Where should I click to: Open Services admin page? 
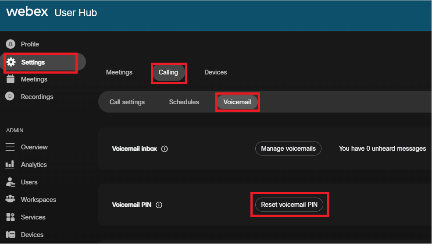[x=33, y=217]
